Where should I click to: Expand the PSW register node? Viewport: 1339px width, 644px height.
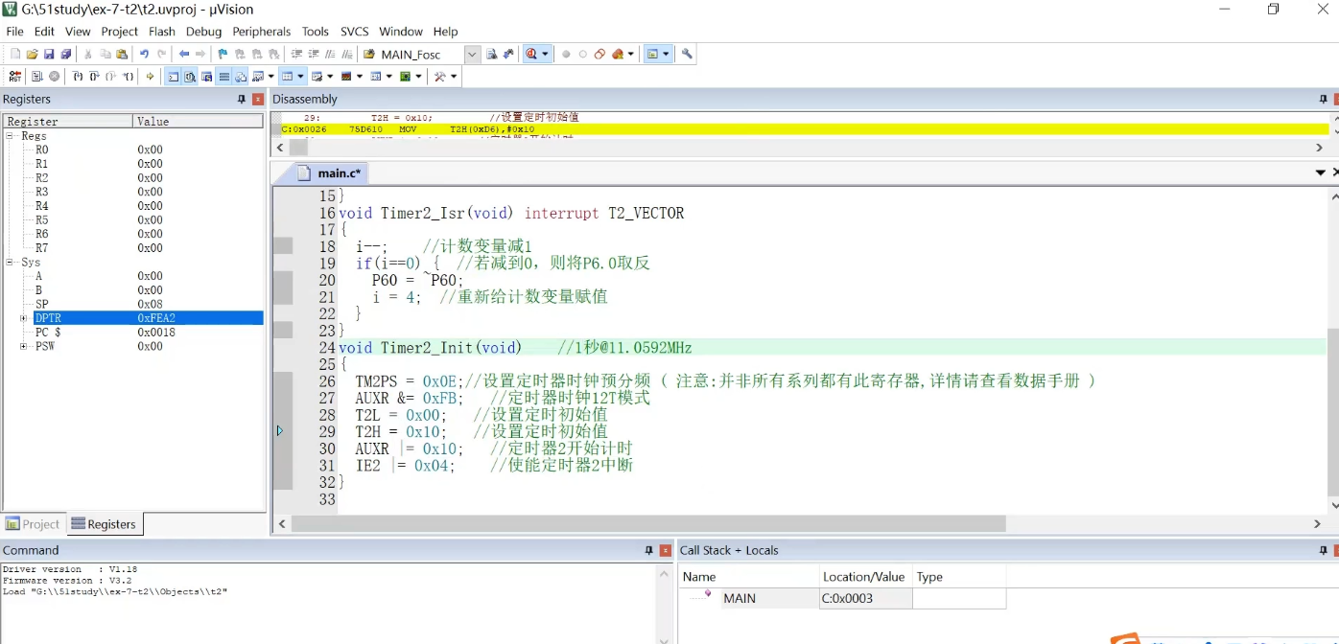coord(24,346)
